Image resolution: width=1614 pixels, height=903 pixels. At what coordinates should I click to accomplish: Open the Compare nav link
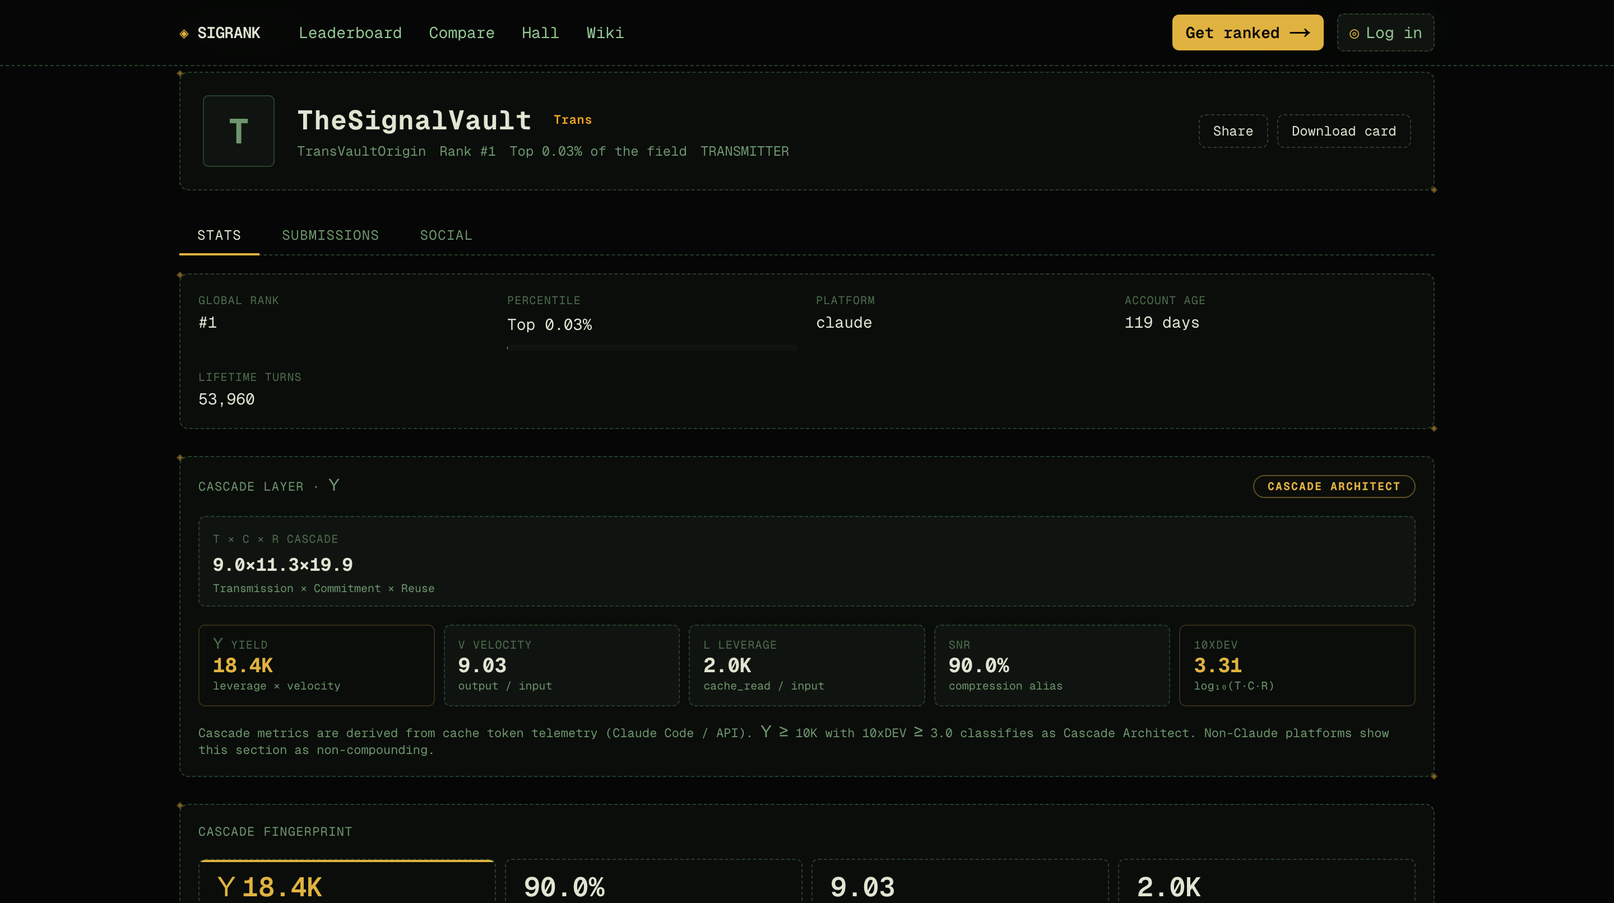(x=461, y=33)
